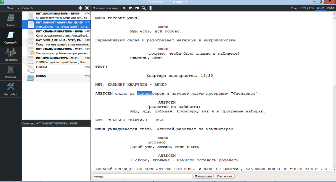336x182 pixels.
Task: Open the Начало section icon
Action: click(11, 20)
